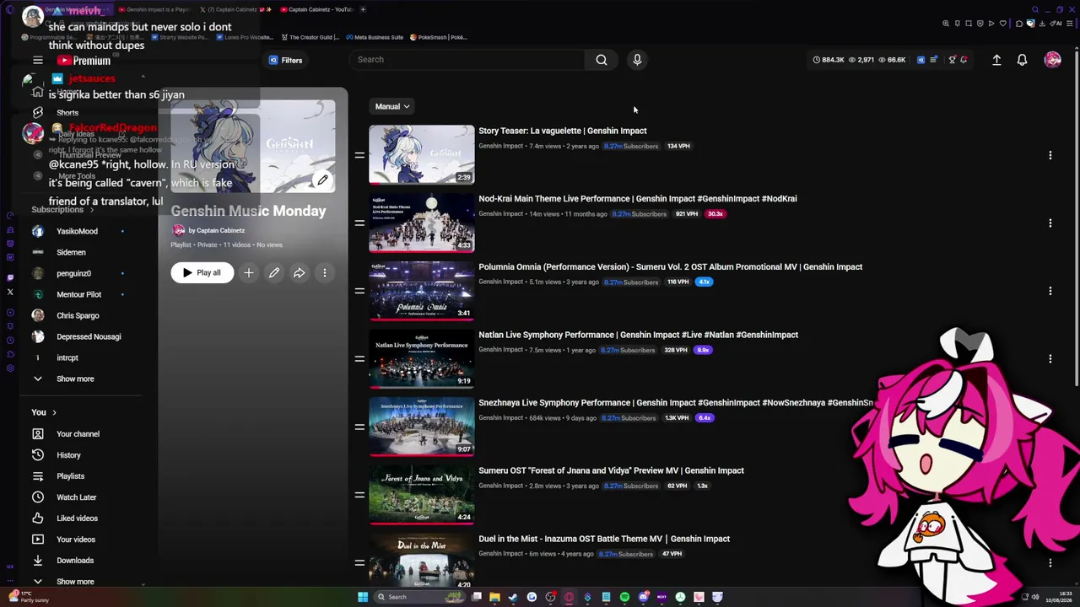Screen dimensions: 1080x607
Task: Open Spotify from the taskbar
Action: point(624,597)
